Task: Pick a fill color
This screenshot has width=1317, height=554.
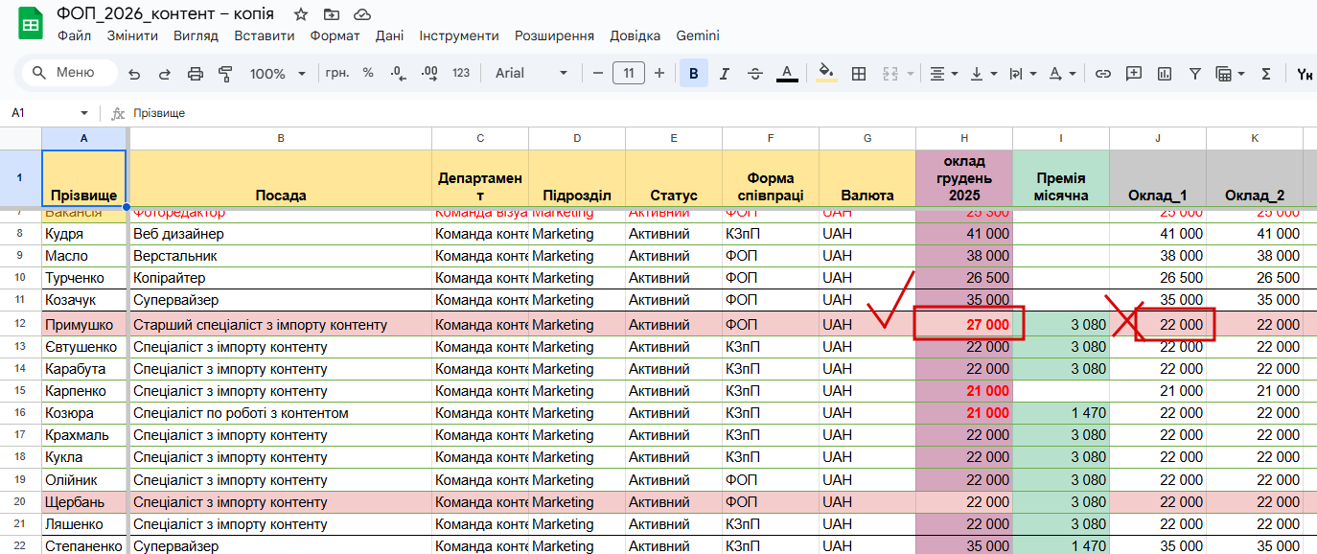Action: coord(827,73)
